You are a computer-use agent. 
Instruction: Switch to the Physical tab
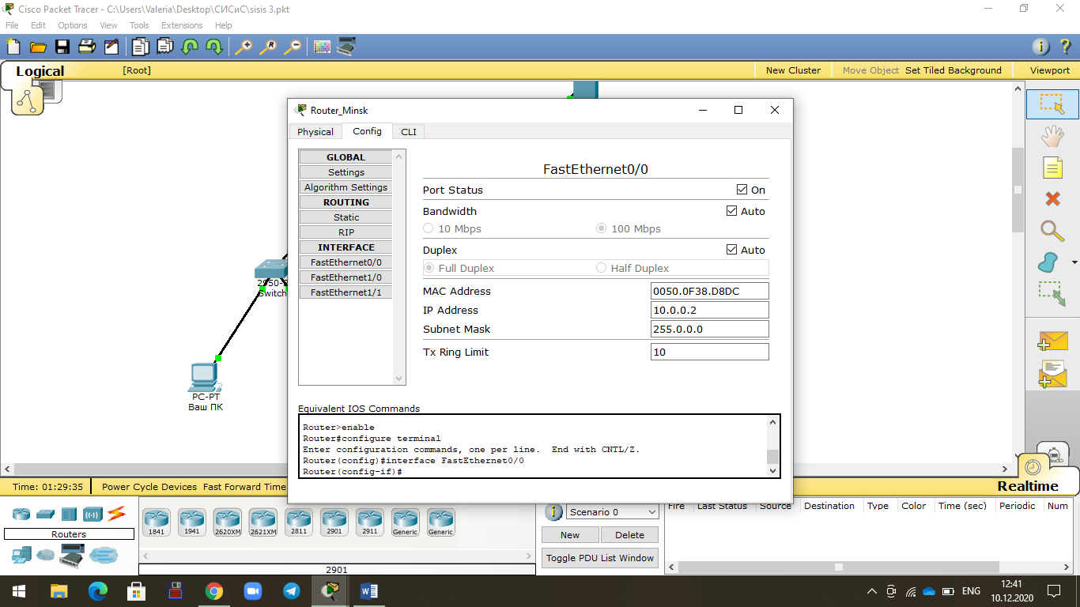315,132
